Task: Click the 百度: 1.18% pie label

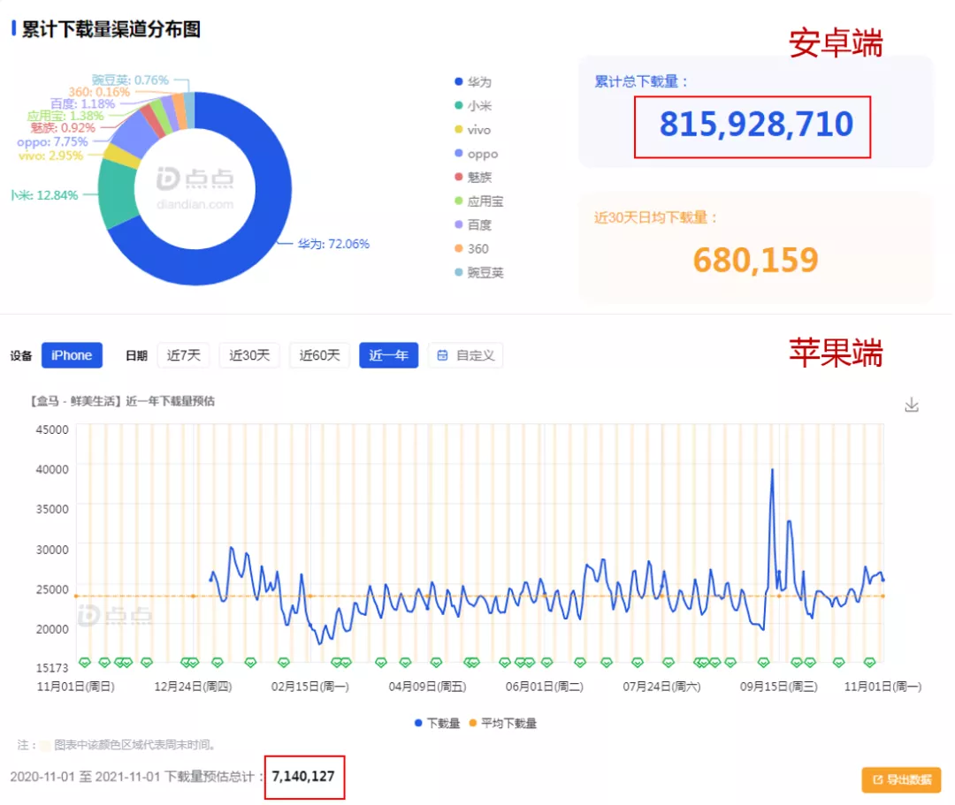Action: coord(82,103)
